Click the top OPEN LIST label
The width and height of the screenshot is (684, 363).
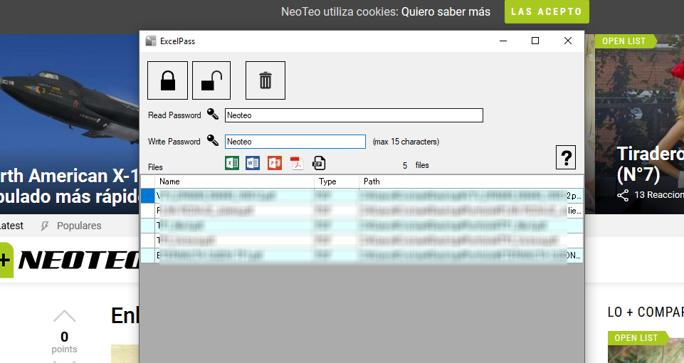624,41
